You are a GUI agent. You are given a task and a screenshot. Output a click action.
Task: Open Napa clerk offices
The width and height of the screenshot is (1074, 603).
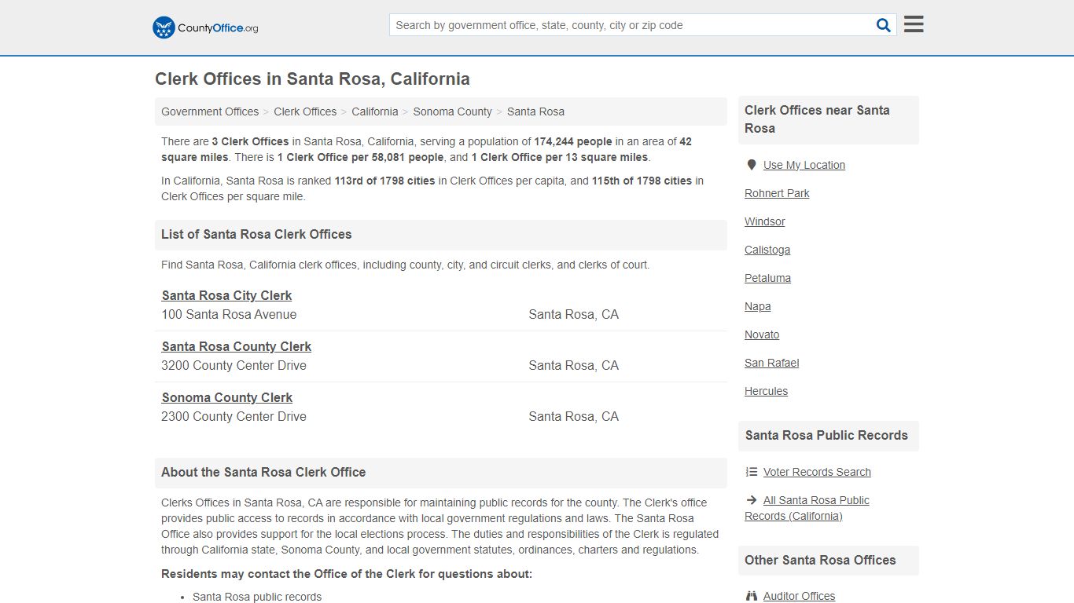coord(758,306)
